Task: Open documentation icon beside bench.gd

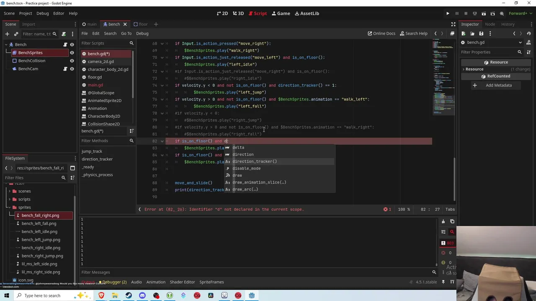Action: tap(529, 43)
